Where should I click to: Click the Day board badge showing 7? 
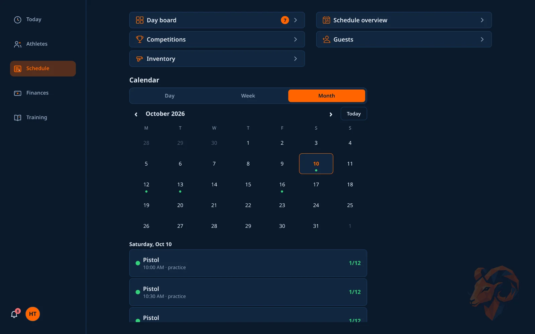coord(285,20)
